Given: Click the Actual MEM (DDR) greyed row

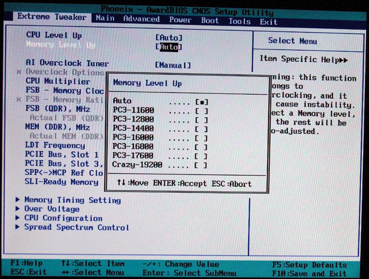Looking at the screenshot, I should (x=66, y=136).
